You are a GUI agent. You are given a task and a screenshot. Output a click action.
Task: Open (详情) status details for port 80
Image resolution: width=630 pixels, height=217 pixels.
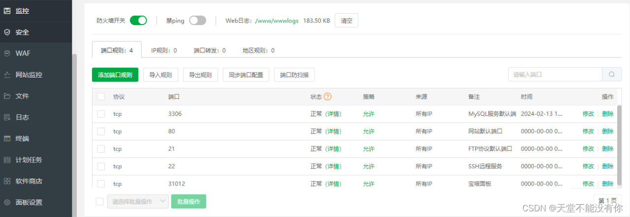[x=333, y=131]
